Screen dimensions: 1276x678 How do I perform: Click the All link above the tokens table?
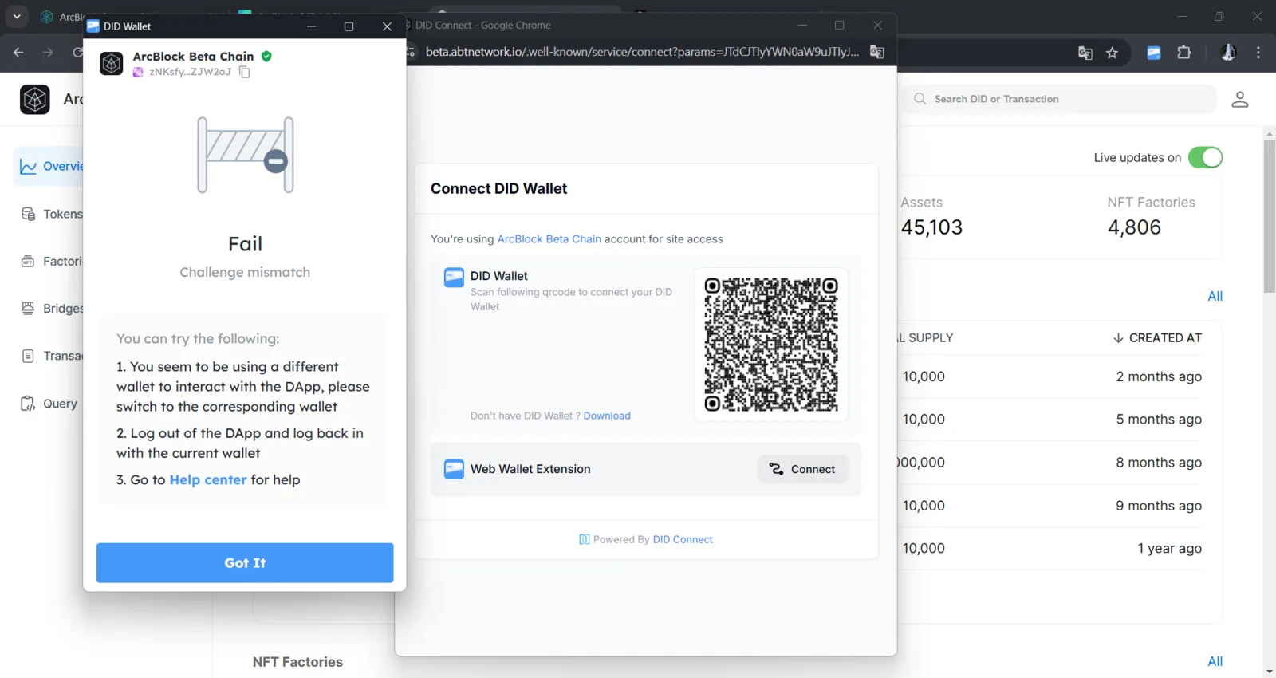[1215, 297]
